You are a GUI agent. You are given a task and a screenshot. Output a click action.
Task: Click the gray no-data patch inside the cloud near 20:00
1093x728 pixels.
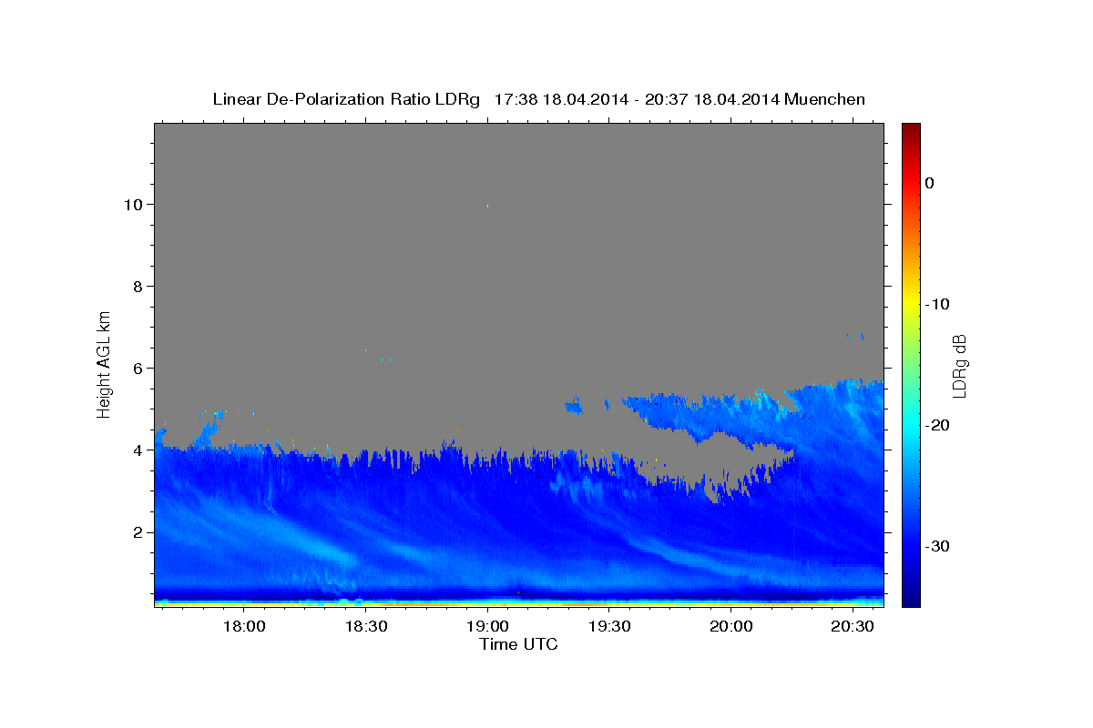[x=720, y=464]
